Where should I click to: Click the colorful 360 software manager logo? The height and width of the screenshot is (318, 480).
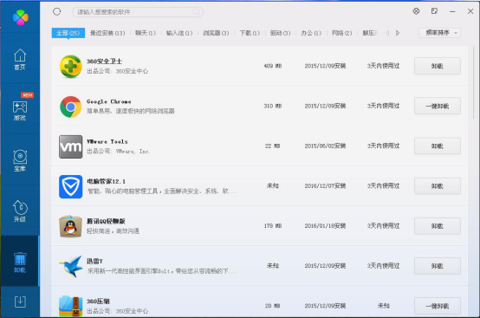21,17
